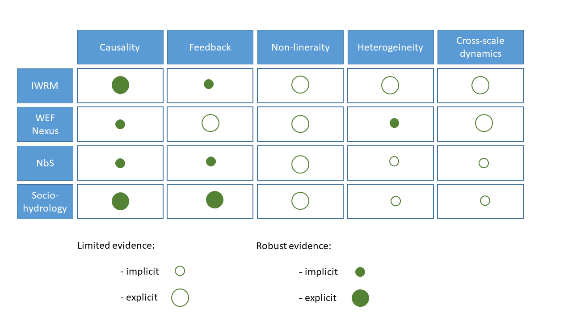Select the Cross-scale dynamics header

coord(480,47)
